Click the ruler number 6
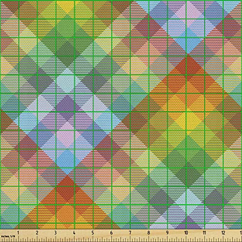This screenshot has height=242, width=242. tap(111, 233)
